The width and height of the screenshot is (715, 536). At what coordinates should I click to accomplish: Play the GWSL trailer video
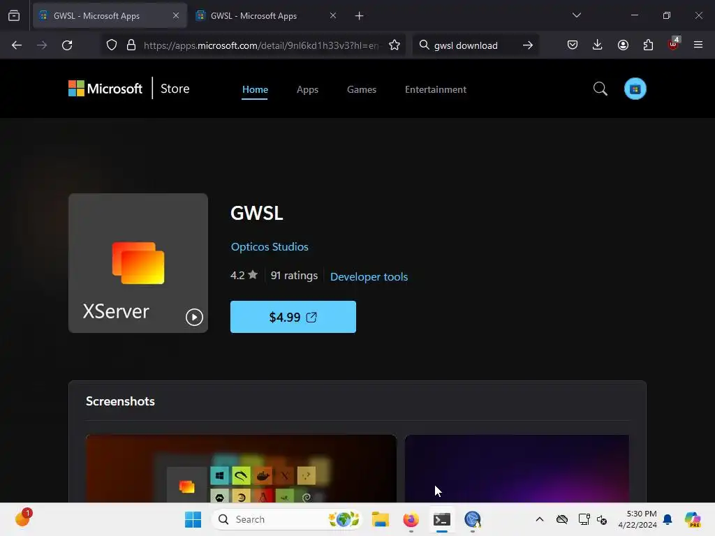pyautogui.click(x=194, y=318)
